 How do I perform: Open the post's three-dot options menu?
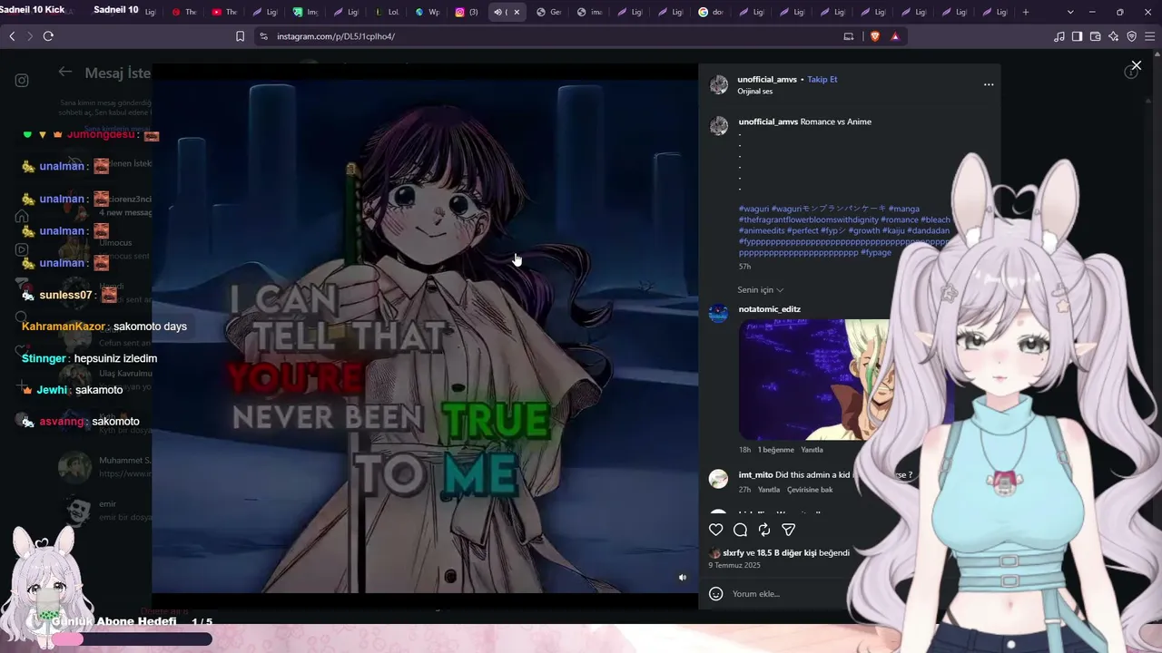(989, 85)
